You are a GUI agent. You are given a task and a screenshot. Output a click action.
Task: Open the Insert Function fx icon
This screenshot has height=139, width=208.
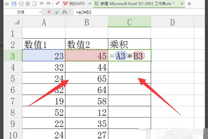(65, 12)
